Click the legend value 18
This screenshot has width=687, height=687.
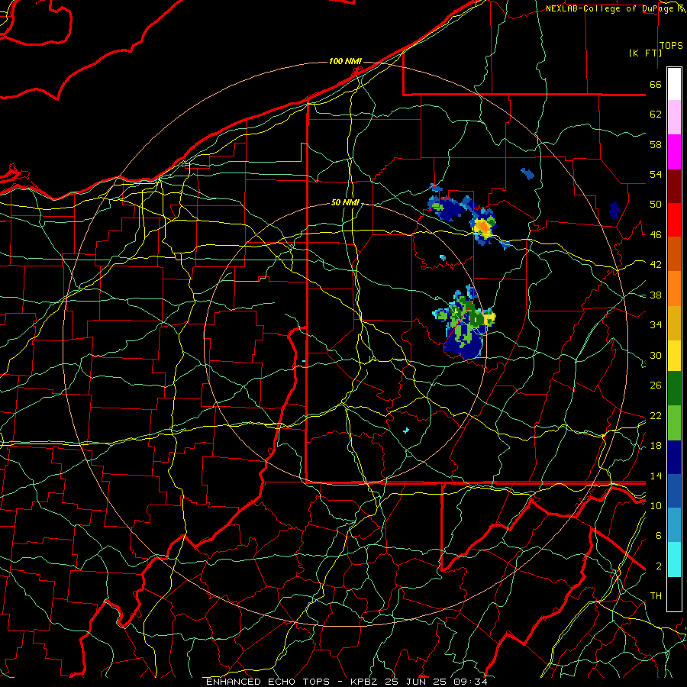click(x=656, y=446)
